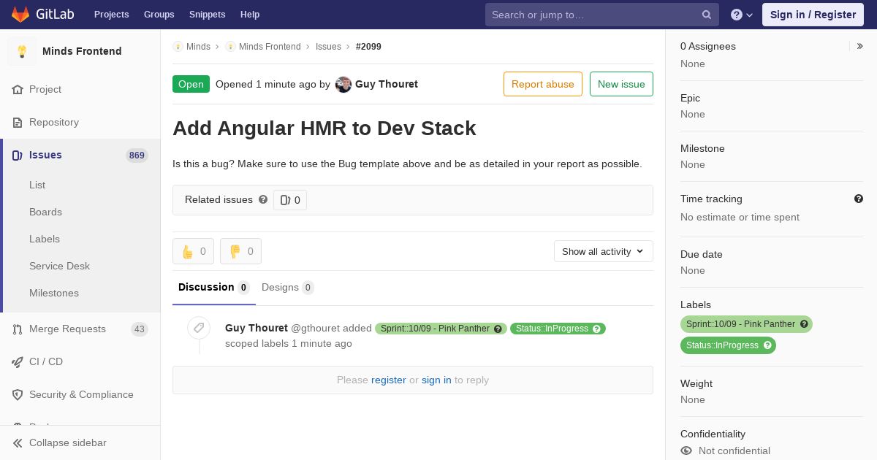Click the GitLab fox logo
This screenshot has height=460, width=877.
point(20,15)
